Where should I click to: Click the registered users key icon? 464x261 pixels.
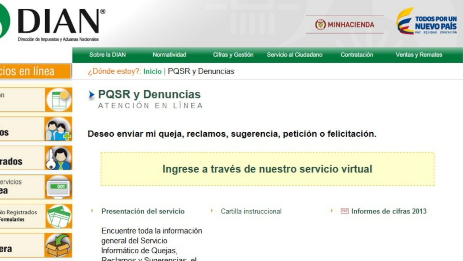[58, 158]
